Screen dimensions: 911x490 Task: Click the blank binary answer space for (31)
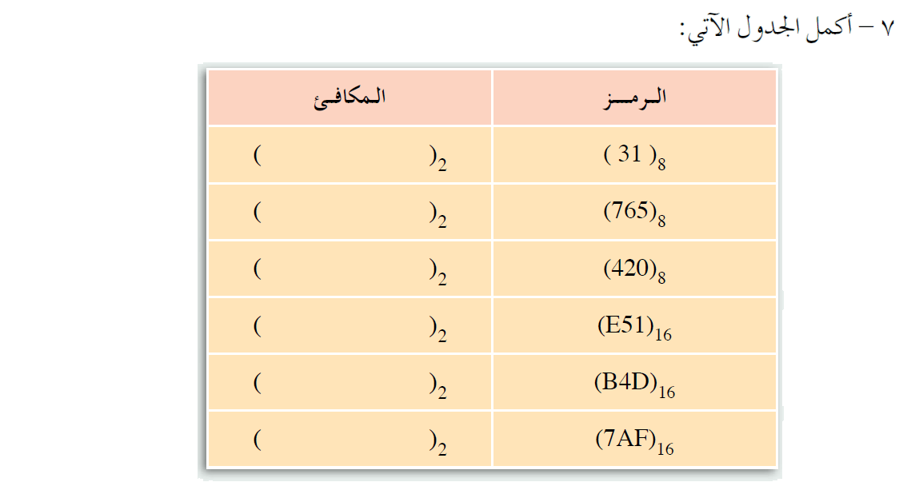[x=344, y=155]
